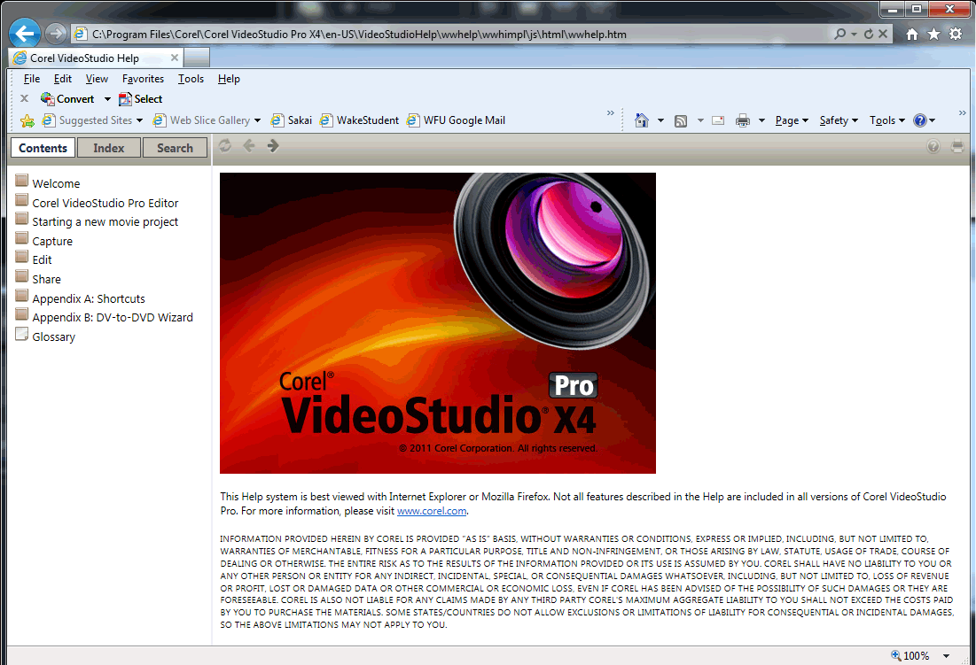Expand the Web Slice Gallery dropdown arrow
Screen dimensions: 976x665
257,120
